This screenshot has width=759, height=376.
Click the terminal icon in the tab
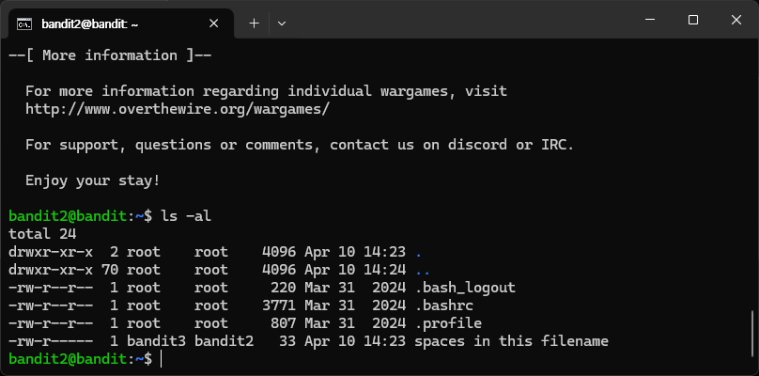pos(24,23)
